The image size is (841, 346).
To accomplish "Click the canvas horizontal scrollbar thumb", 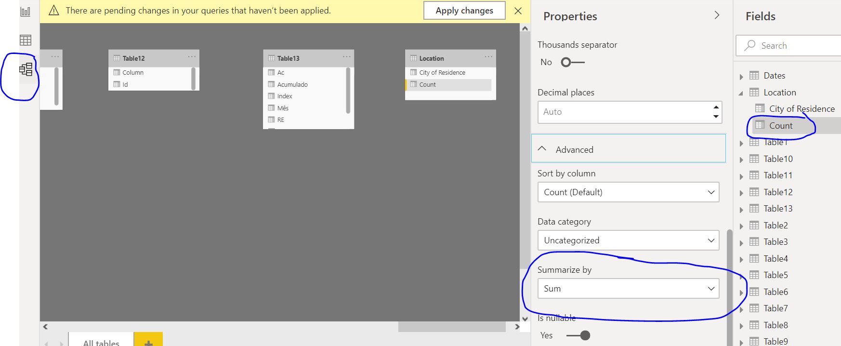I will 452,327.
